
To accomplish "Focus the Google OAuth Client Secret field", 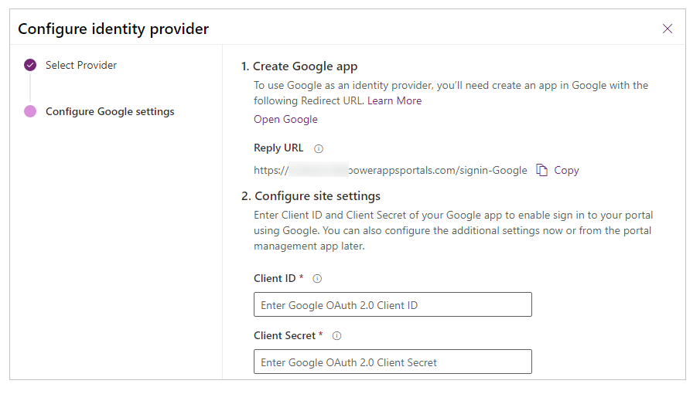I will click(x=393, y=362).
